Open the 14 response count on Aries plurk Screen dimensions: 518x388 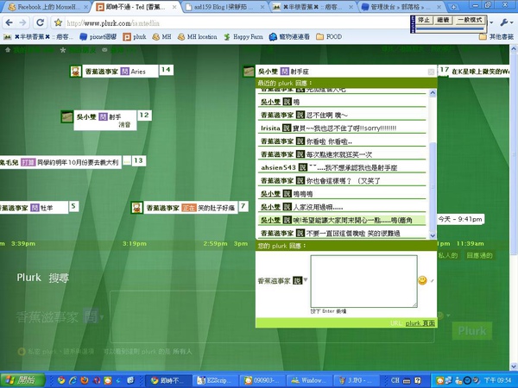pyautogui.click(x=166, y=70)
